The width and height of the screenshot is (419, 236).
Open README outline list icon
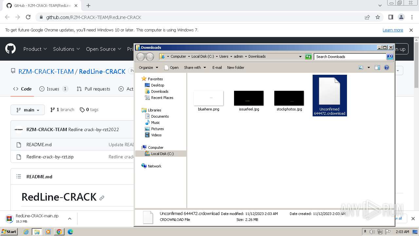pos(19,176)
